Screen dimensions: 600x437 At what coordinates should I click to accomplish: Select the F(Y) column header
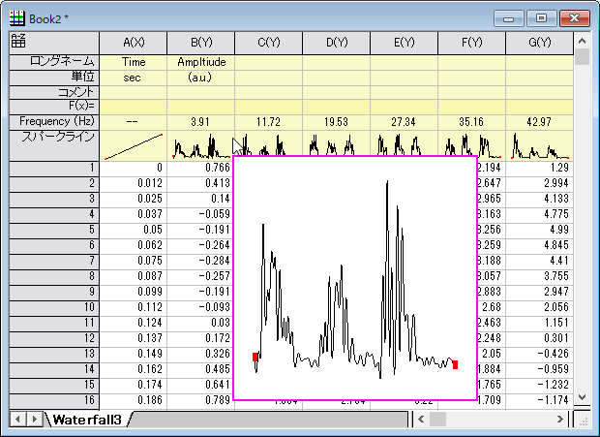[x=472, y=43]
